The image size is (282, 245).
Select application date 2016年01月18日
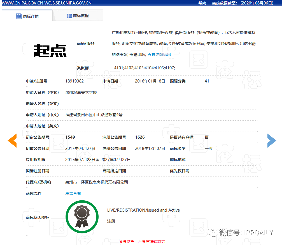[150, 81]
